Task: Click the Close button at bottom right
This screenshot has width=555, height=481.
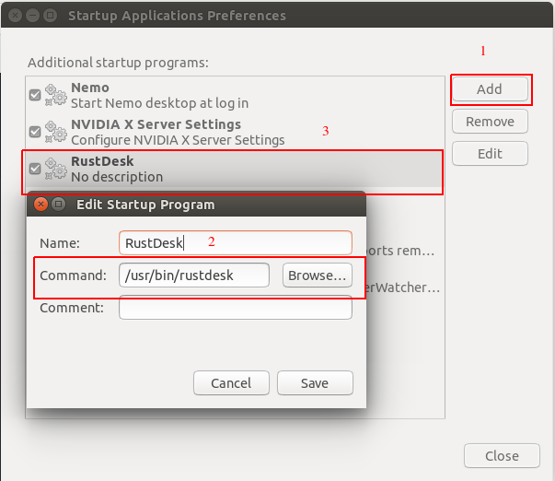Action: tap(502, 455)
